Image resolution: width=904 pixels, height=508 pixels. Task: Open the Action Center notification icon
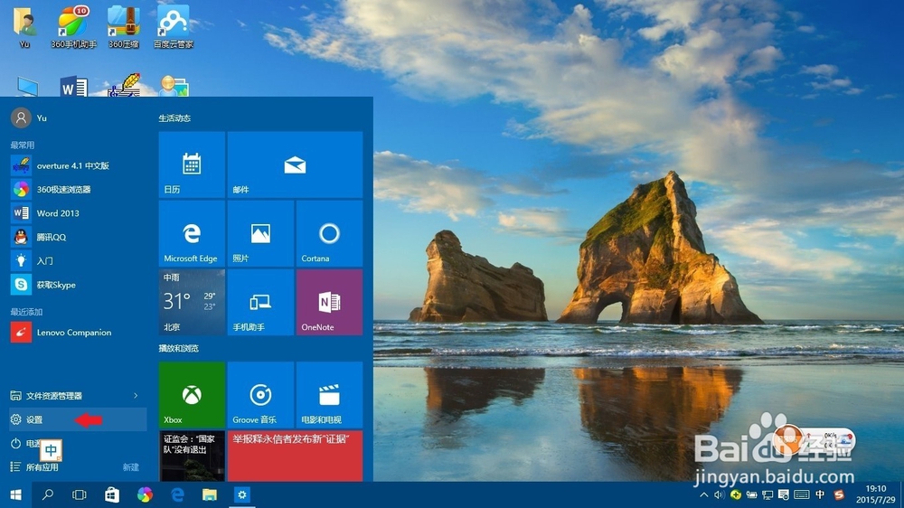click(x=784, y=494)
